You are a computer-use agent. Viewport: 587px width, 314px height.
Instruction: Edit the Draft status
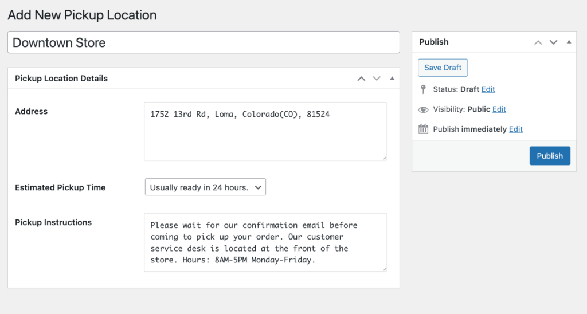[x=488, y=89]
